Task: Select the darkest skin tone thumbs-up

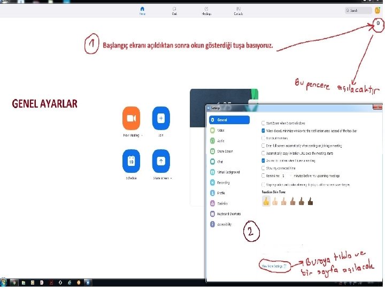Action: pos(310,201)
